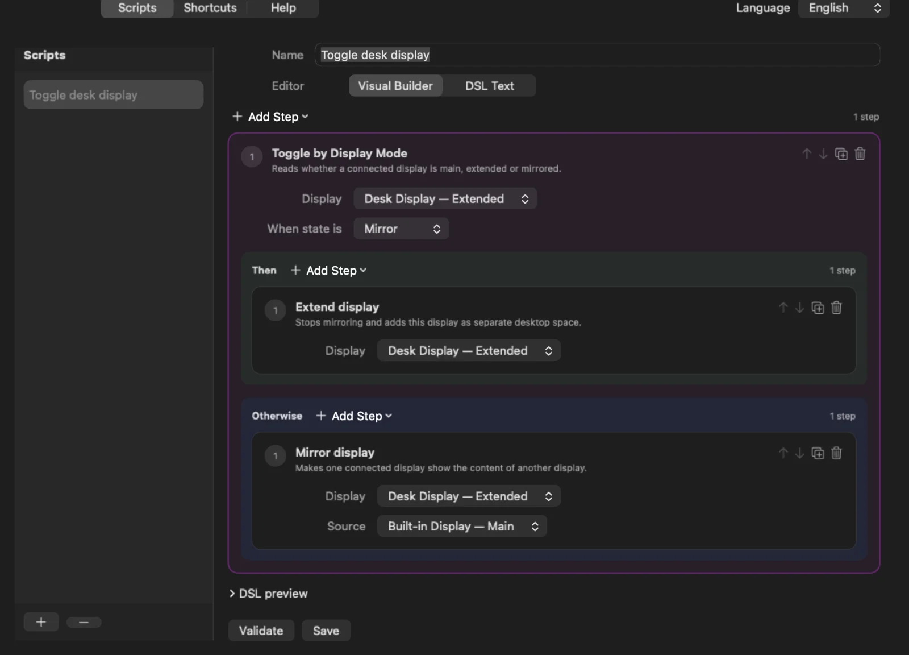Image resolution: width=909 pixels, height=655 pixels.
Task: Click the Save button
Action: click(x=326, y=631)
